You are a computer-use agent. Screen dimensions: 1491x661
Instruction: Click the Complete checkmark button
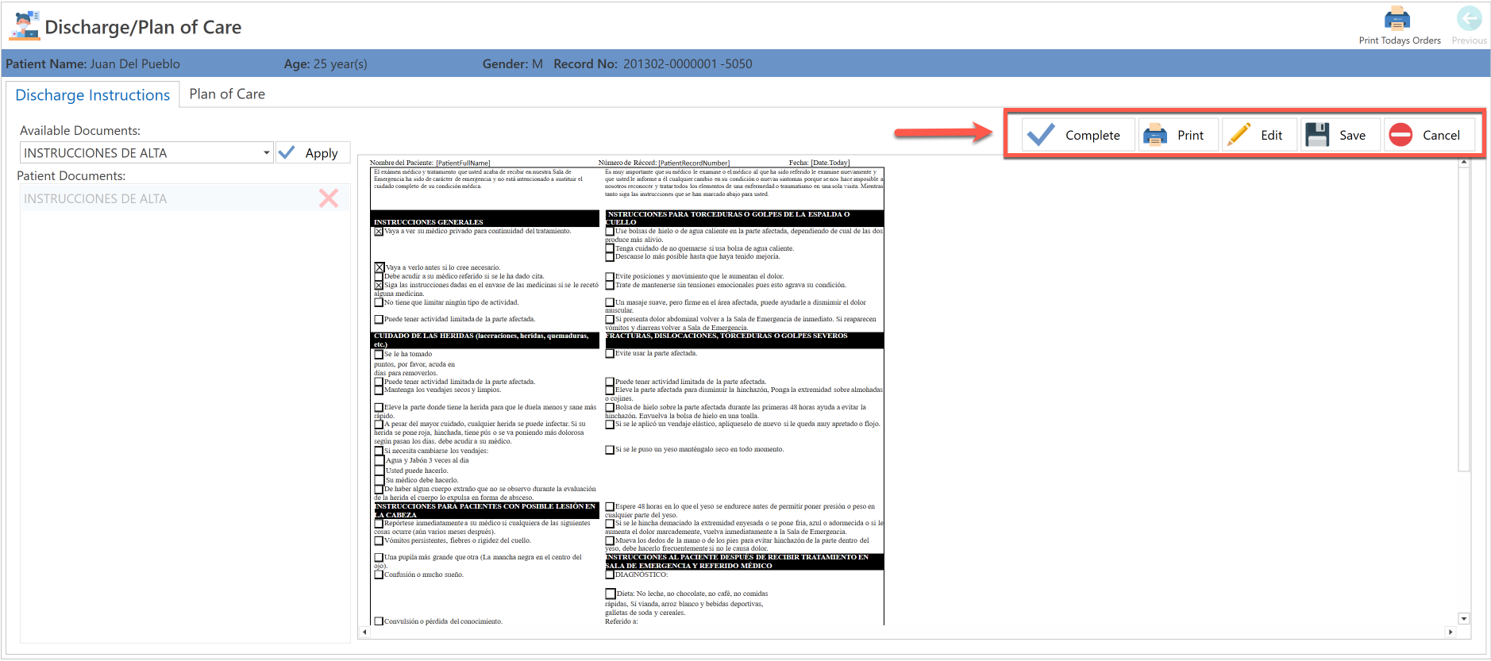click(x=1077, y=135)
